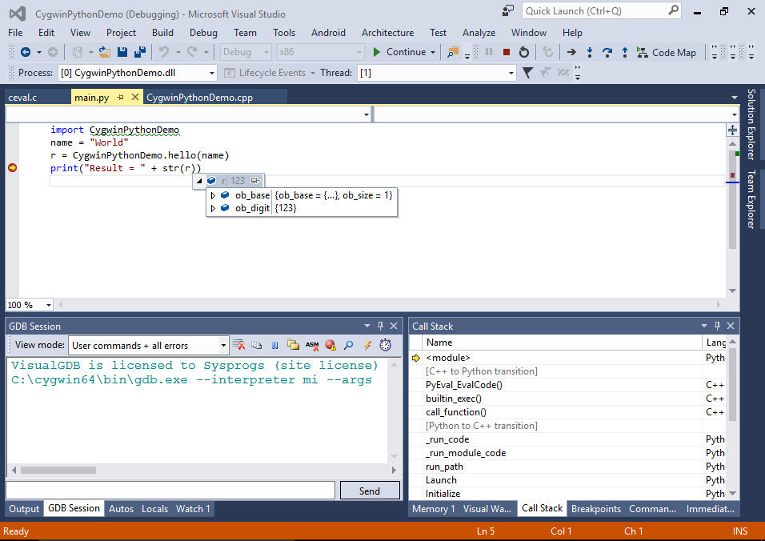
Task: Click the Step Into arrow icon
Action: coord(590,52)
